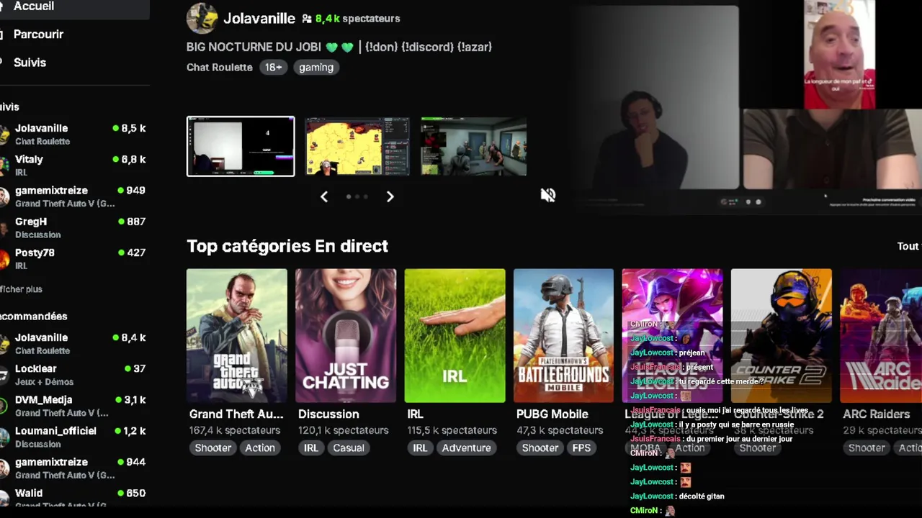Image resolution: width=922 pixels, height=518 pixels.
Task: Open Chat Roulette category link
Action: point(220,67)
